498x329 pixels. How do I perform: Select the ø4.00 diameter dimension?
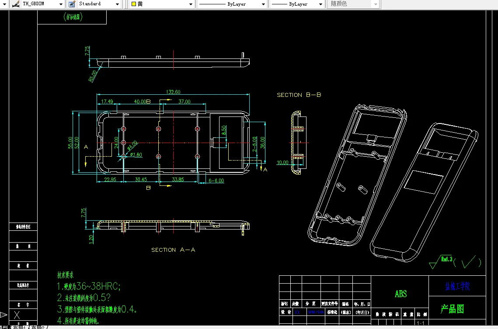[x=132, y=145]
